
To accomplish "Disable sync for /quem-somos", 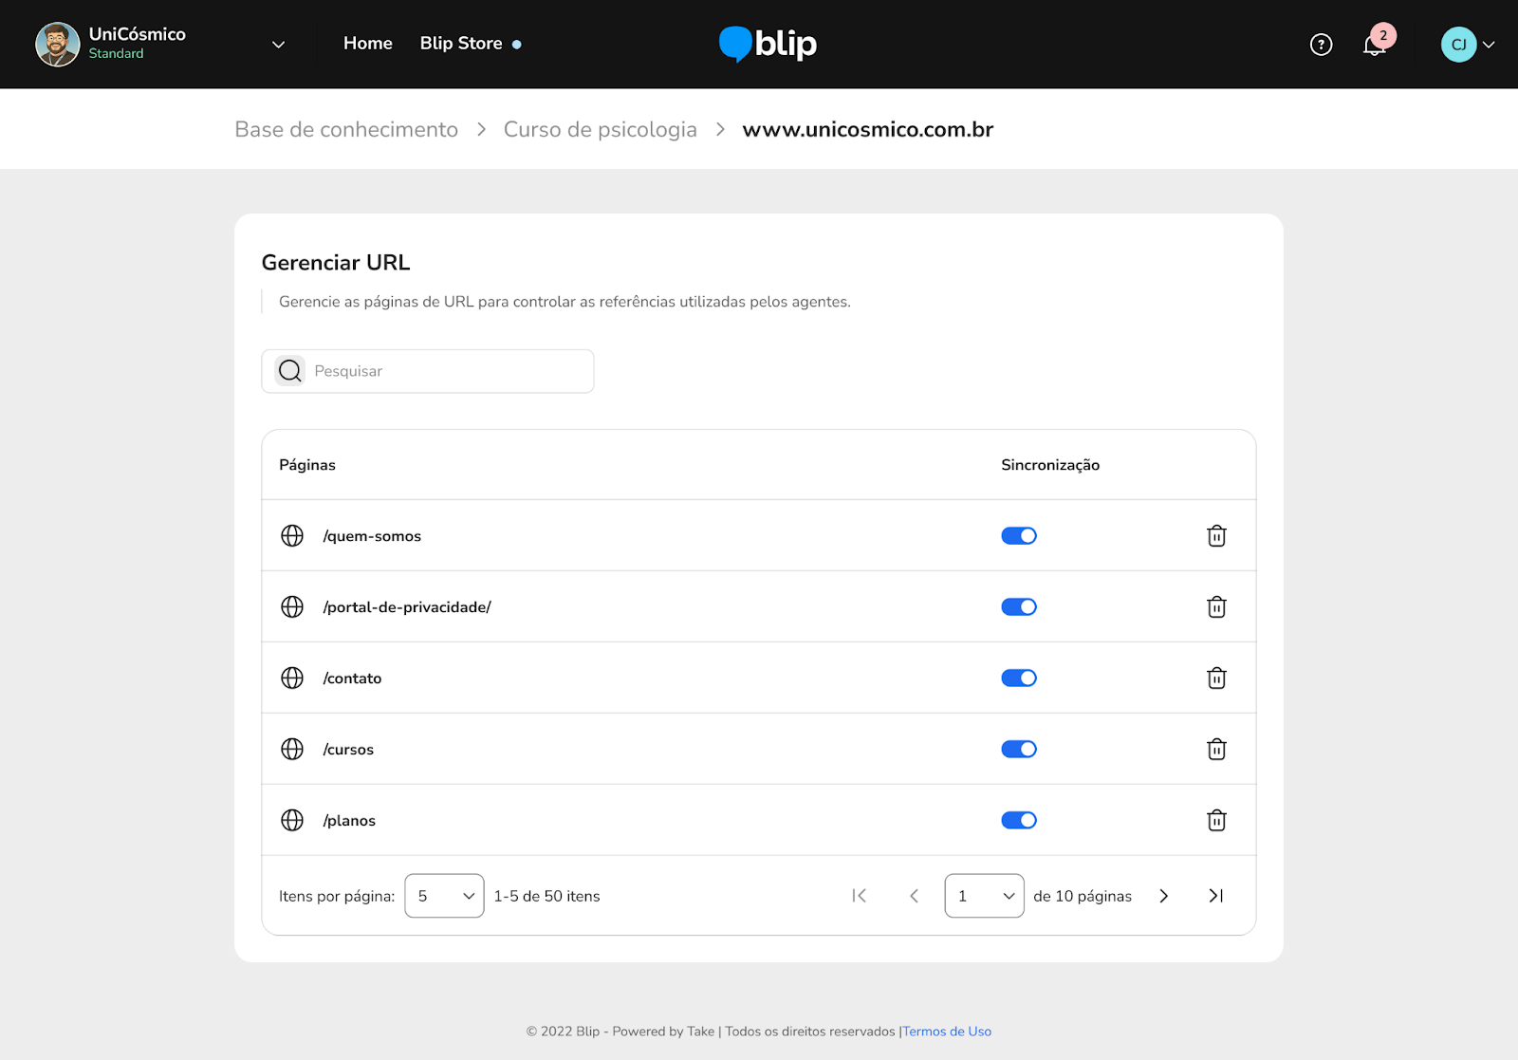I will [1019, 536].
